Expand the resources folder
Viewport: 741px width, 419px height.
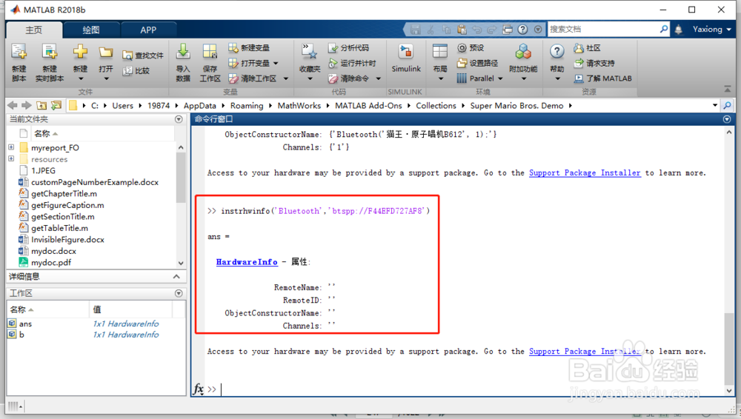[x=11, y=158]
